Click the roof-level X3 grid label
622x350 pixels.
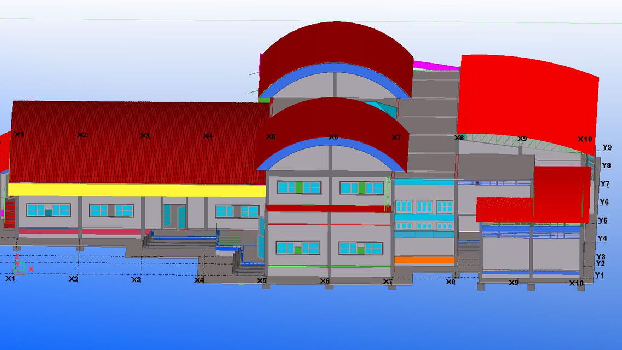pyautogui.click(x=145, y=135)
